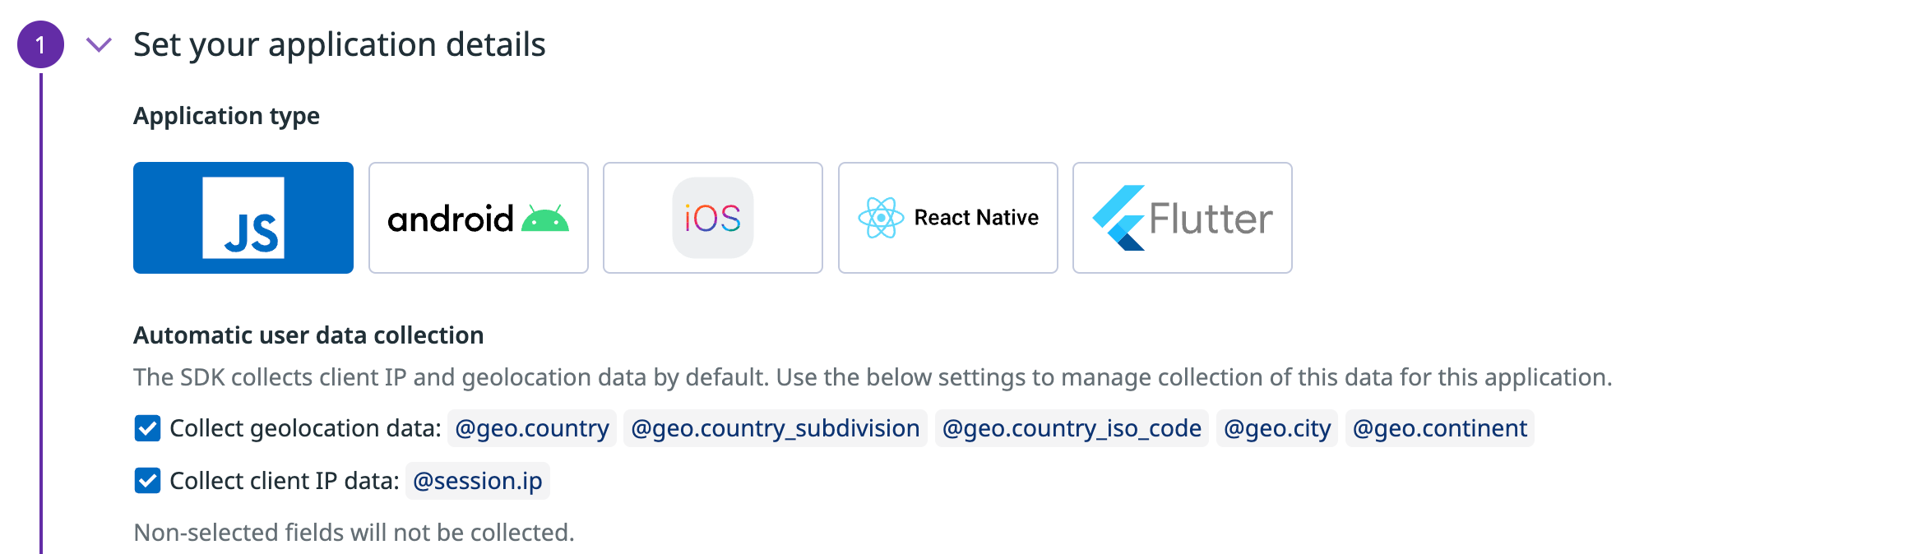Choose the Flutter application type
Image resolution: width=1931 pixels, height=554 pixels.
pyautogui.click(x=1182, y=218)
